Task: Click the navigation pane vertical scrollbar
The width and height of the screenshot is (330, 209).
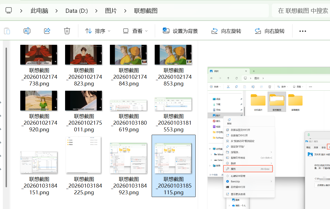Action: [x=6, y=117]
